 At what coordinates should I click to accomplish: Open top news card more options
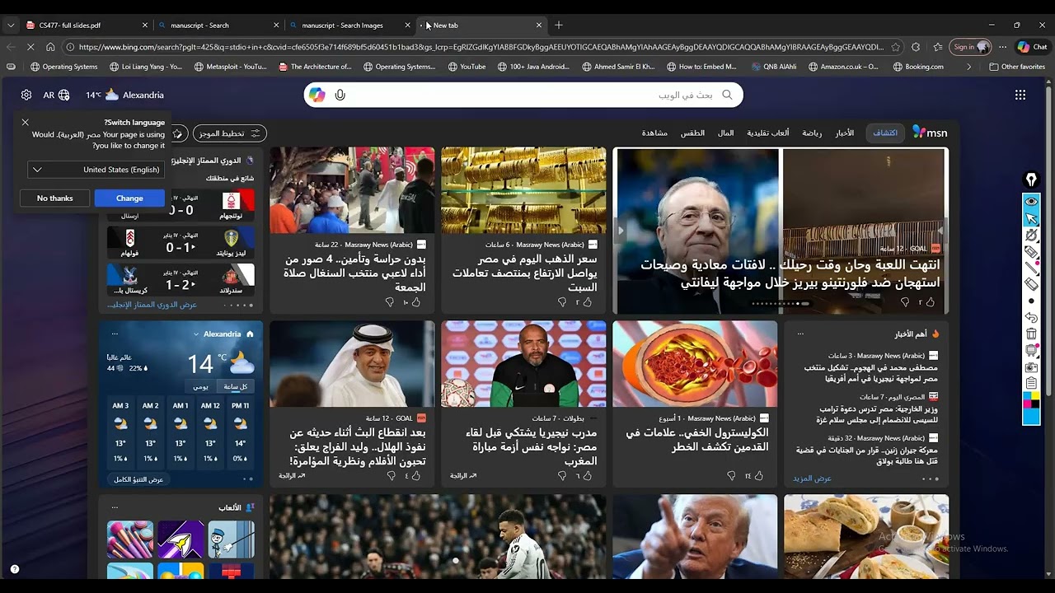click(800, 334)
